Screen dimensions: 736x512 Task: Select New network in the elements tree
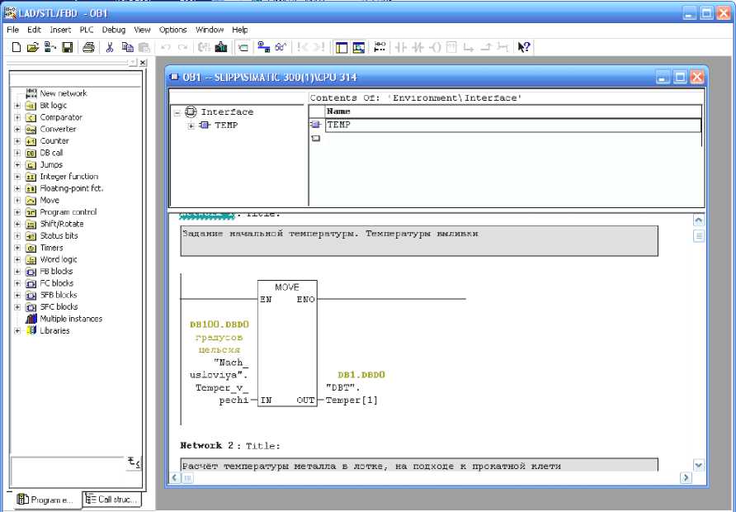pos(63,93)
